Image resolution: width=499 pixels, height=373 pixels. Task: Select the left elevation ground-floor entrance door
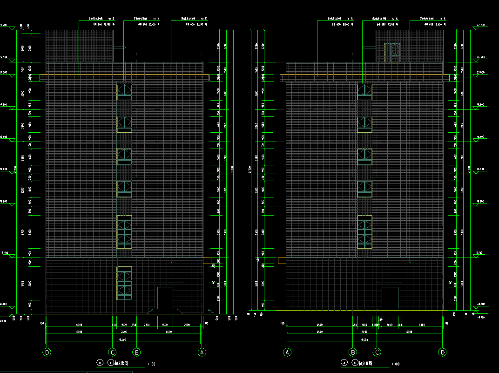click(165, 298)
